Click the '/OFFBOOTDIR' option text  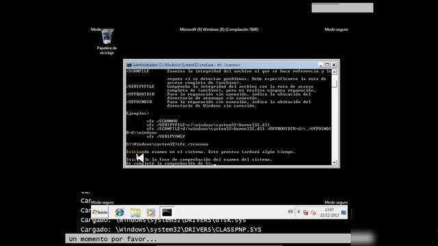pos(140,94)
